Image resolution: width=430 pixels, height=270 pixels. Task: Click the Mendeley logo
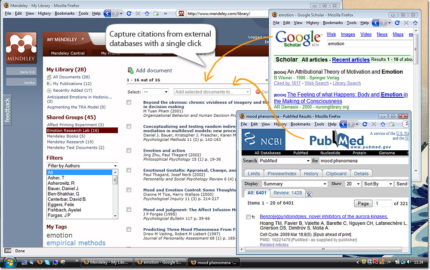[x=21, y=48]
